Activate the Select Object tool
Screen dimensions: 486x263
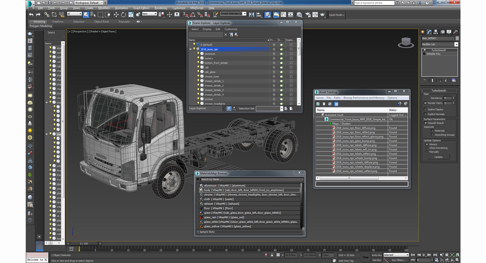(x=86, y=15)
